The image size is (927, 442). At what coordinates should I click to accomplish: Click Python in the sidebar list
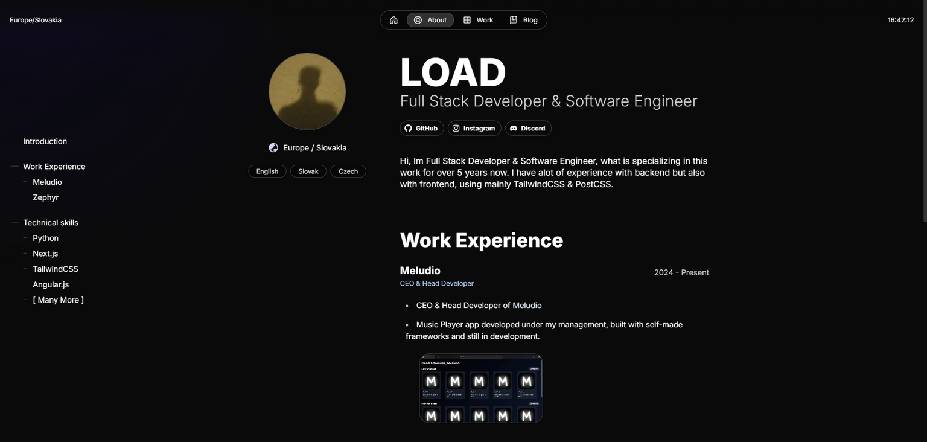pyautogui.click(x=45, y=239)
